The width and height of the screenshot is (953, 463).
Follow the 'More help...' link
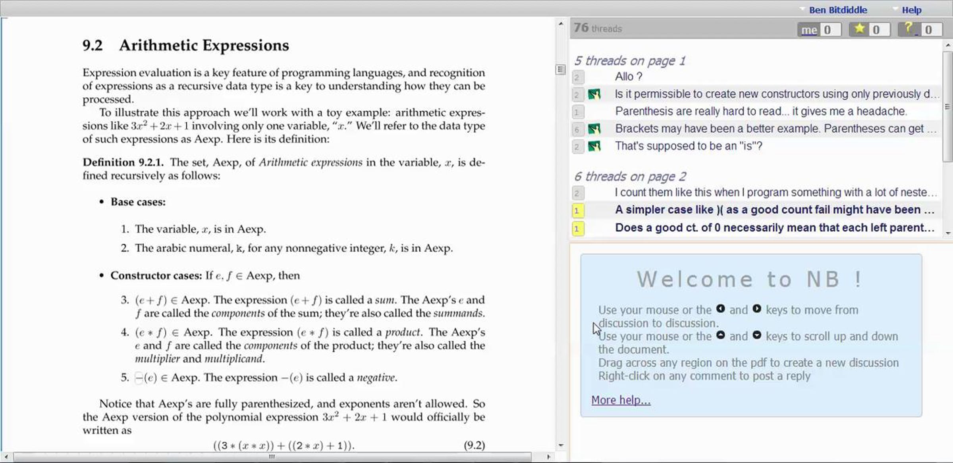[621, 400]
